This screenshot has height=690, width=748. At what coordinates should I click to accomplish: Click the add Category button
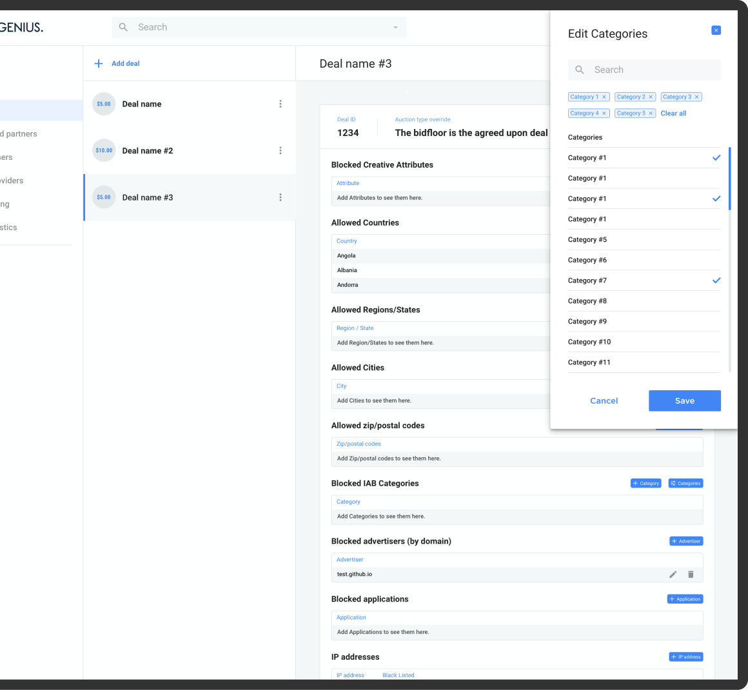[645, 484]
